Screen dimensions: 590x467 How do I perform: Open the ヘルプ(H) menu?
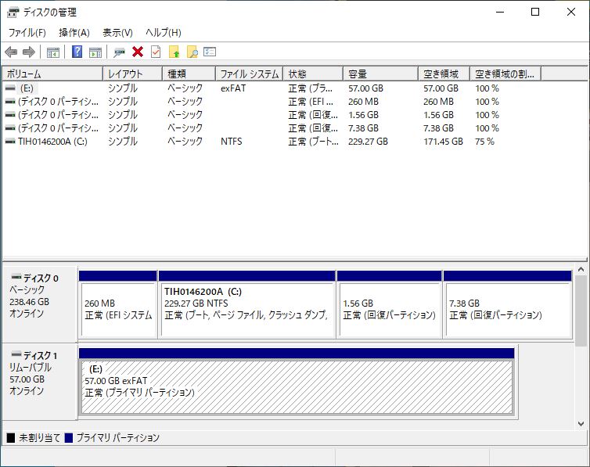pyautogui.click(x=164, y=33)
